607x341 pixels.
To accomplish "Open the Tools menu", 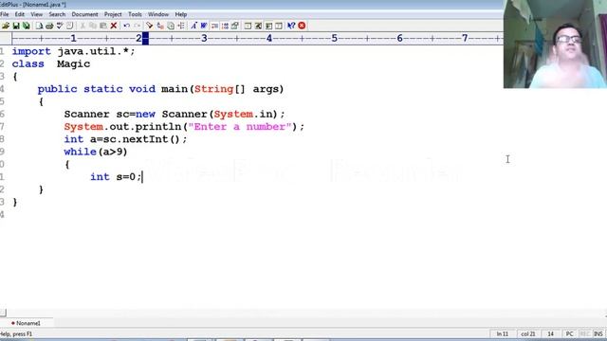I will tap(135, 14).
